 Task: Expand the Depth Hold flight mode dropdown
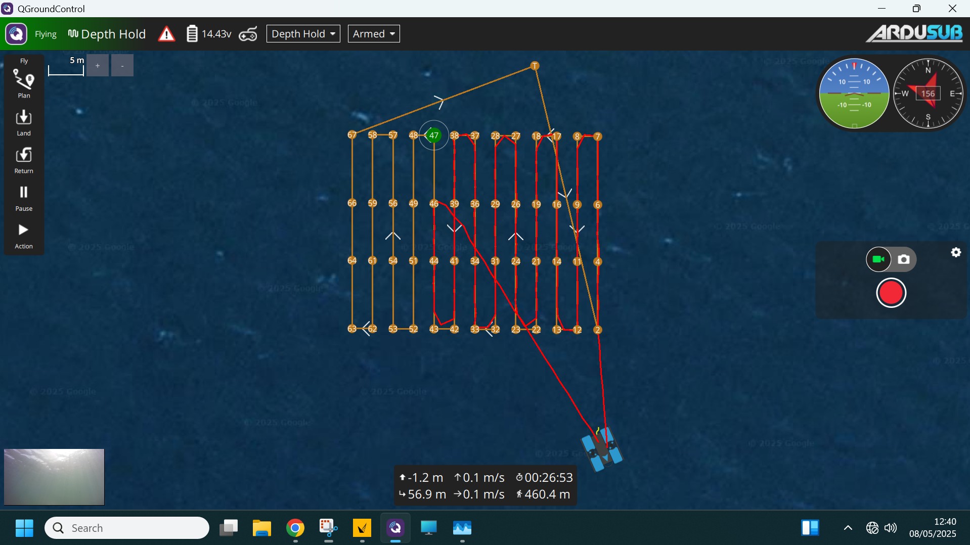[303, 34]
